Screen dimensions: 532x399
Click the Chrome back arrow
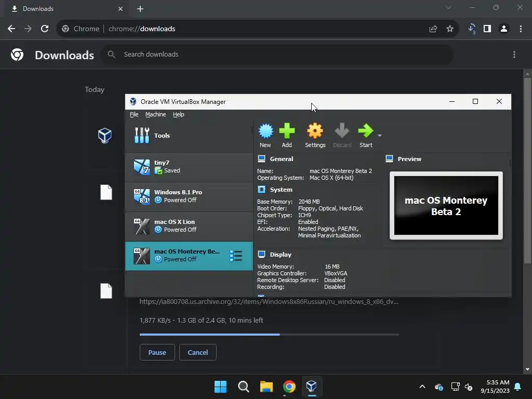11,29
